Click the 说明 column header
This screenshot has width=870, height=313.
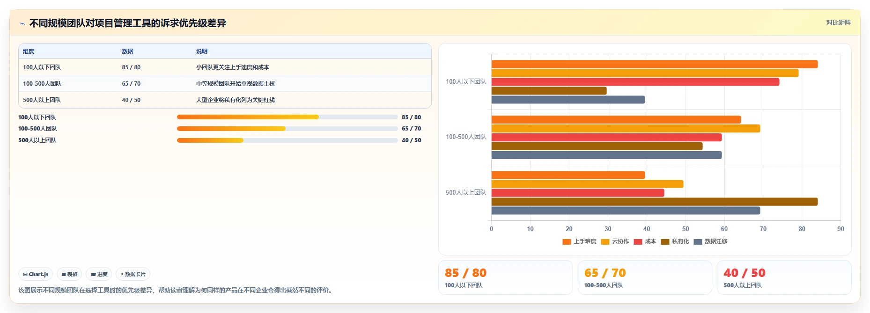tap(201, 51)
